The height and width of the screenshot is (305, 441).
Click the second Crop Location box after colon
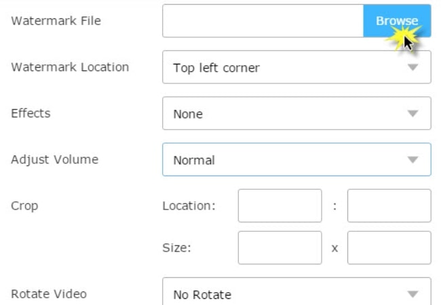pyautogui.click(x=389, y=205)
